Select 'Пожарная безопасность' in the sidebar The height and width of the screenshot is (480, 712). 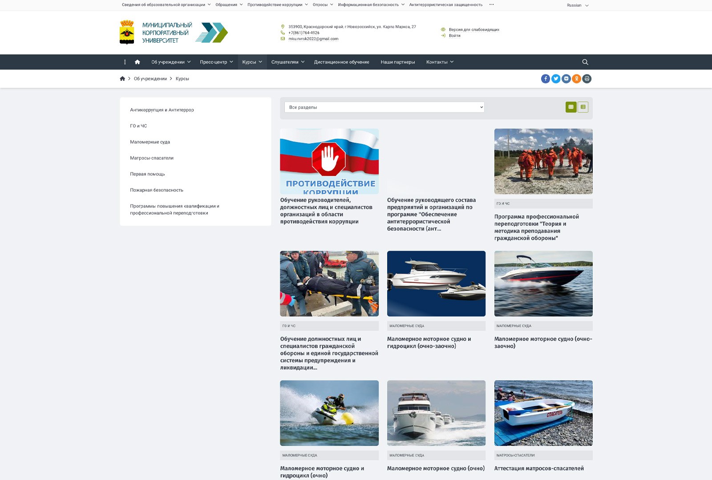[157, 190]
